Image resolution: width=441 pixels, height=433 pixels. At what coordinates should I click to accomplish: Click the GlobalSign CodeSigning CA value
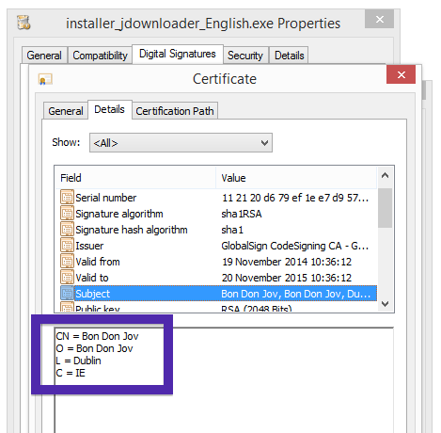[x=294, y=246]
